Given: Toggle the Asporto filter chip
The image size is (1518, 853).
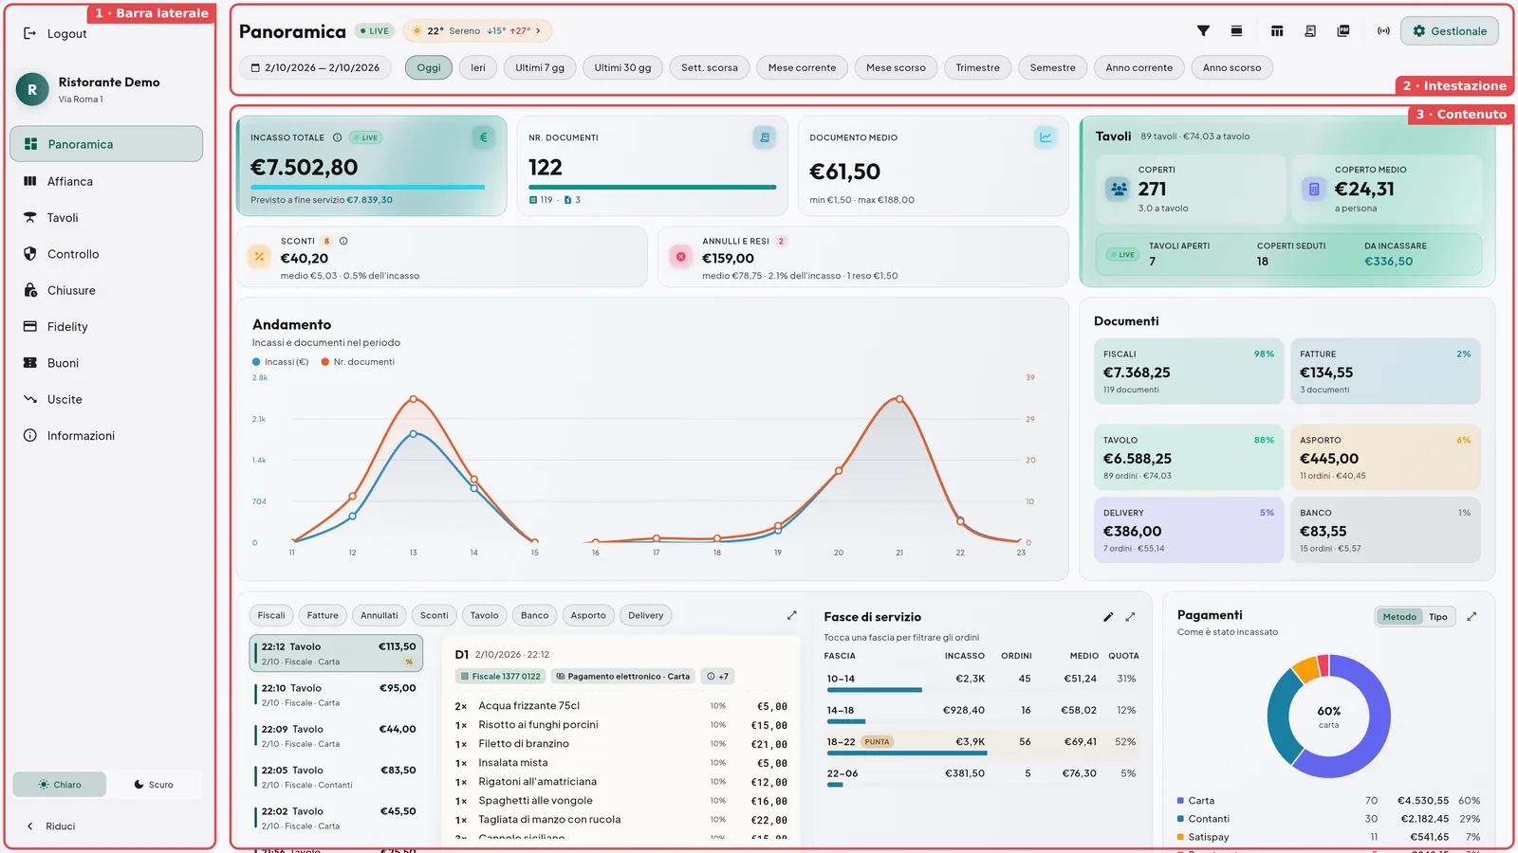Looking at the screenshot, I should pyautogui.click(x=588, y=615).
